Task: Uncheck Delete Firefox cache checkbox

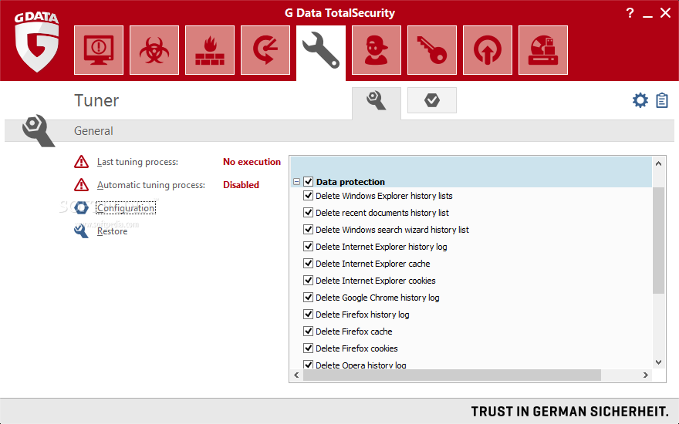Action: 309,331
